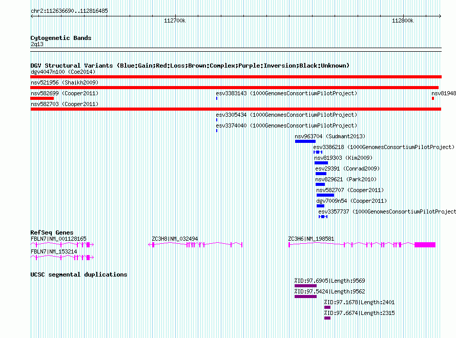Select the Cytogenetic Bands track title
456x338 pixels.
point(61,38)
